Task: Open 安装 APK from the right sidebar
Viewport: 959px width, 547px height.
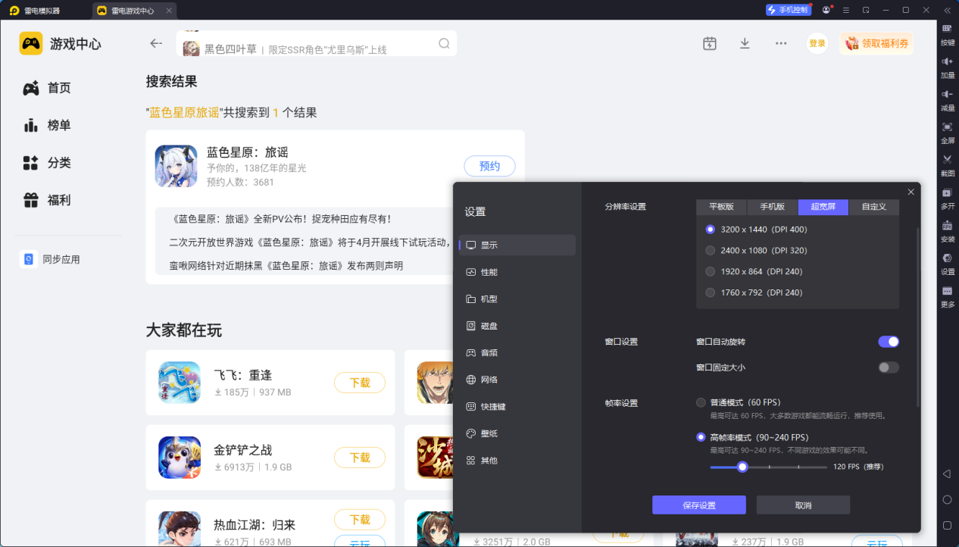Action: (946, 230)
